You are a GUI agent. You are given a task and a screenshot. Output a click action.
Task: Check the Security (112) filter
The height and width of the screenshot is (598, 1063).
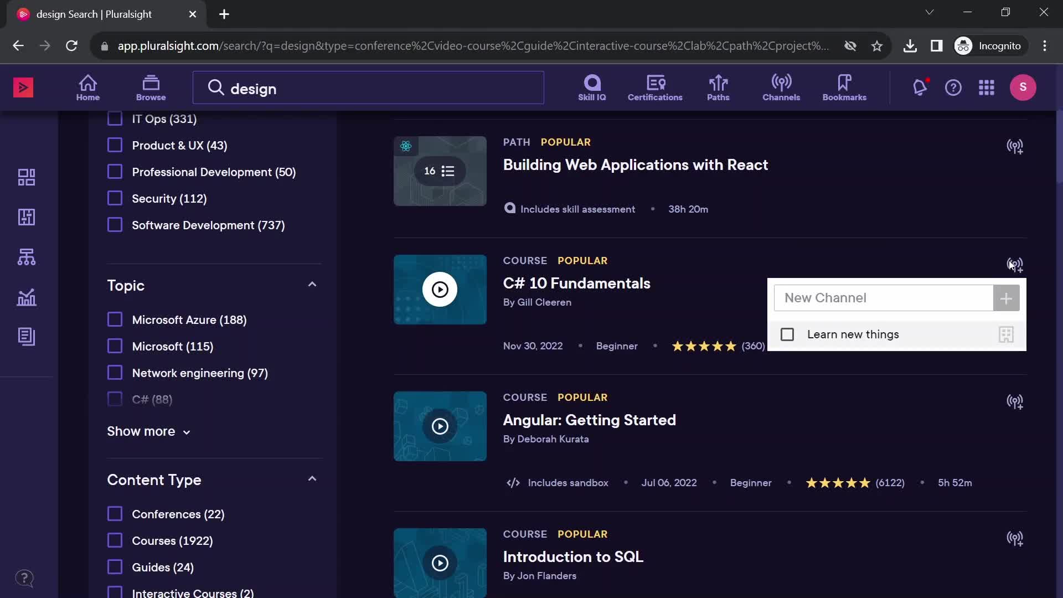pos(115,198)
